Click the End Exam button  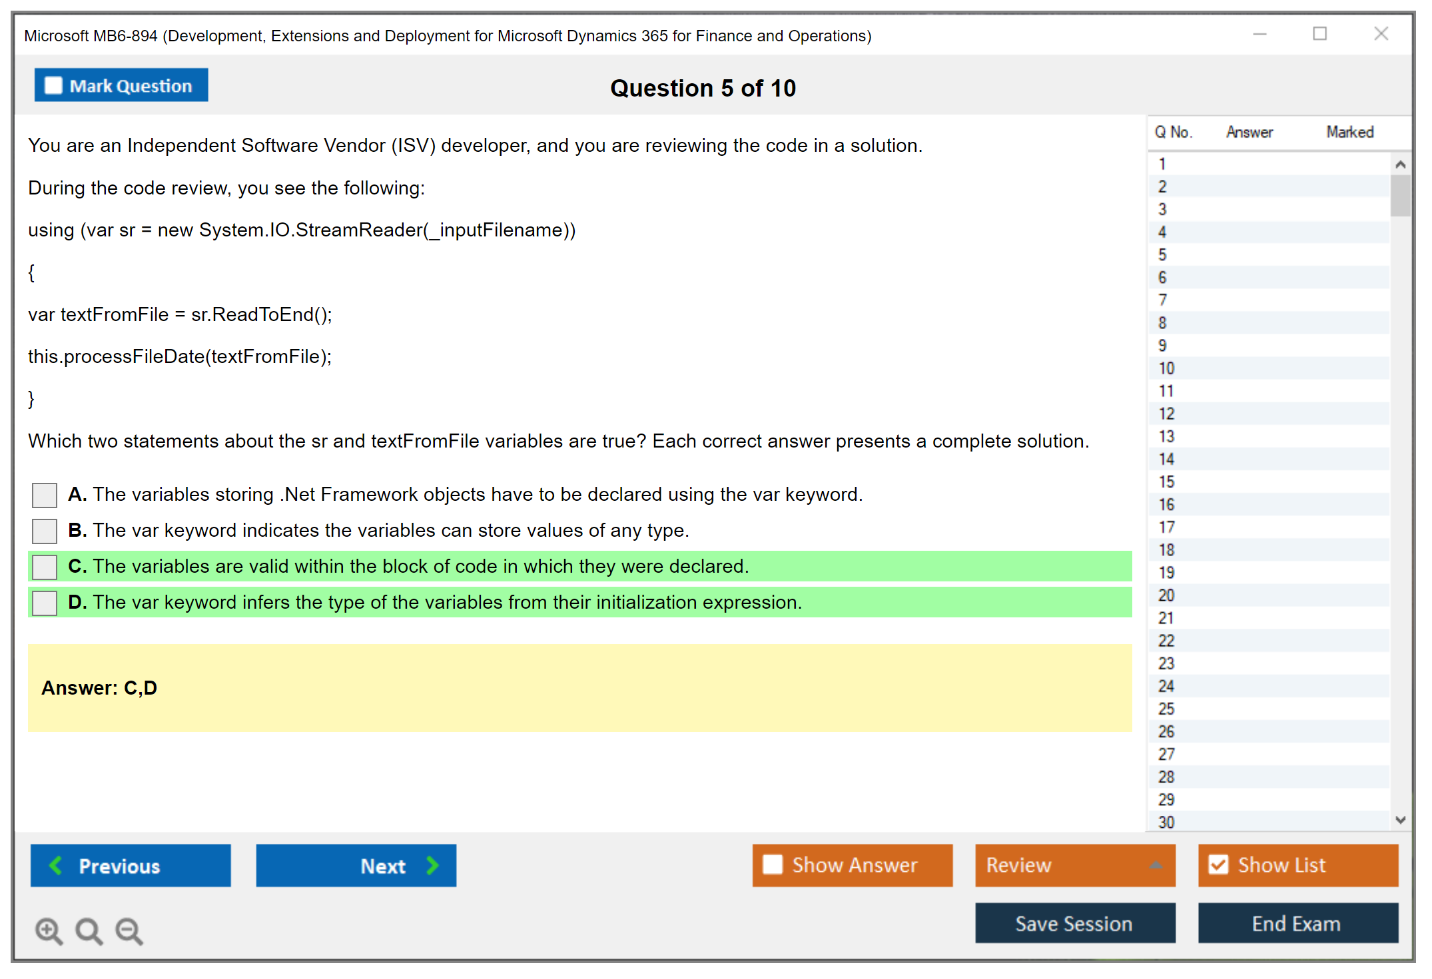[x=1297, y=923]
